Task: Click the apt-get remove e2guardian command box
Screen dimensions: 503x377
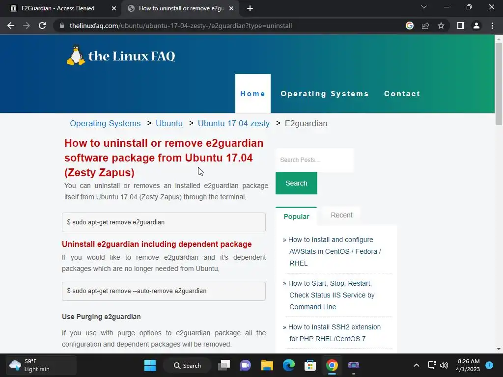Action: click(164, 222)
